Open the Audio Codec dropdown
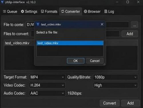The height and width of the screenshot is (108, 143). (x=47, y=93)
